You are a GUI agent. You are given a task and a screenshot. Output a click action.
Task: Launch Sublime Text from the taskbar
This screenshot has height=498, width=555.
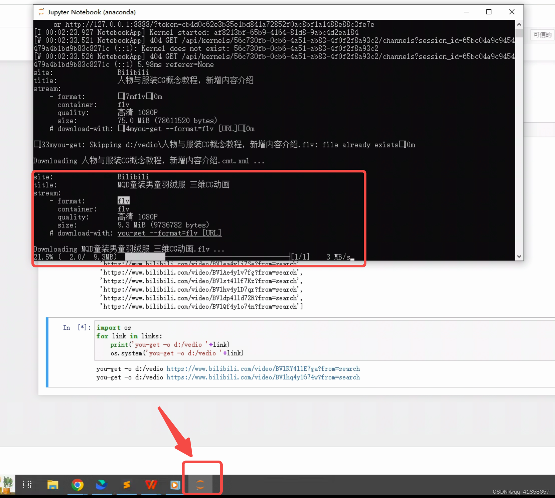click(126, 484)
